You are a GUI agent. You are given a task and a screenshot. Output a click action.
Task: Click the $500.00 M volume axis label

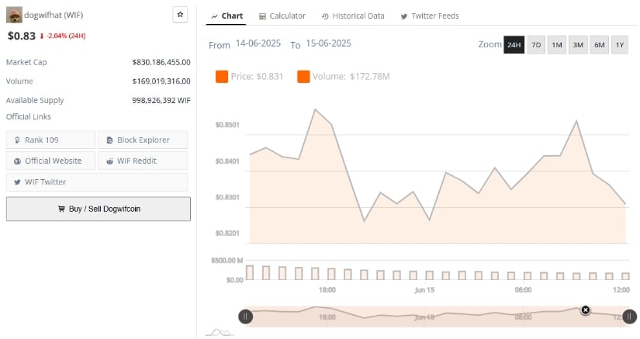(x=227, y=261)
